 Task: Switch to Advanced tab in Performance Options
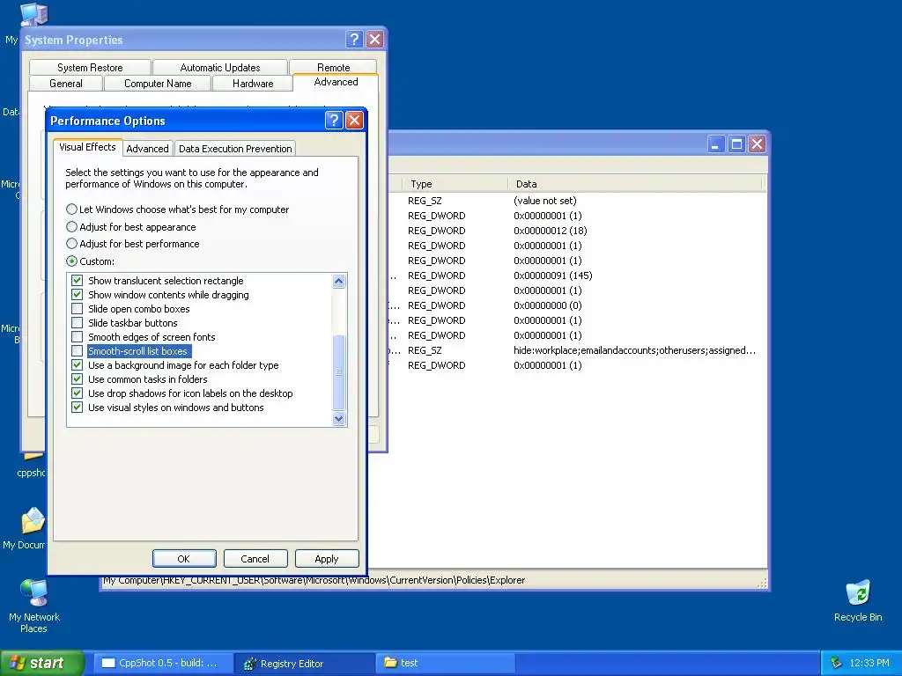coord(147,148)
